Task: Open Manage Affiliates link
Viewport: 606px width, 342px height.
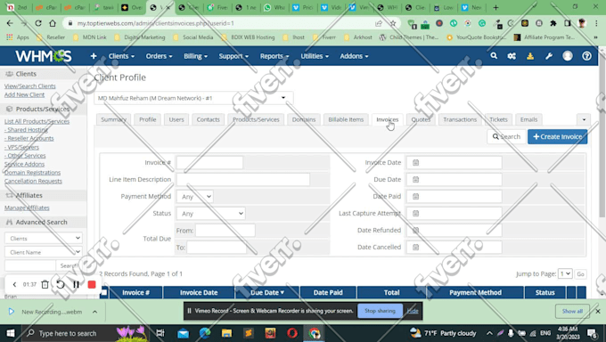Action: pos(27,208)
